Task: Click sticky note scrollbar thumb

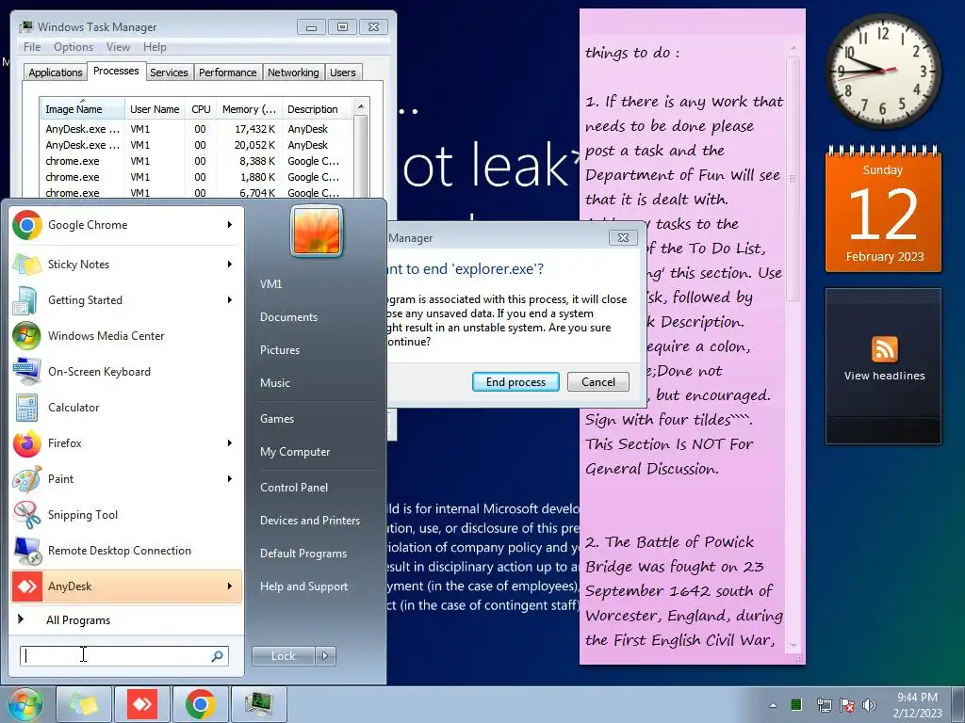Action: pyautogui.click(x=793, y=178)
